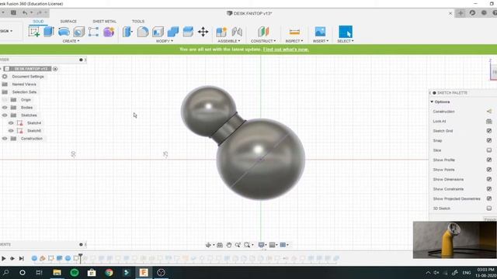Click the purple Create Form icon

[x=109, y=32]
